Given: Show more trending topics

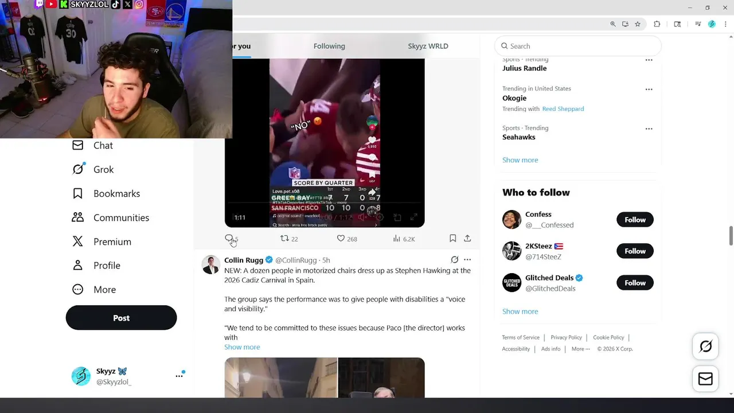Looking at the screenshot, I should click(520, 160).
